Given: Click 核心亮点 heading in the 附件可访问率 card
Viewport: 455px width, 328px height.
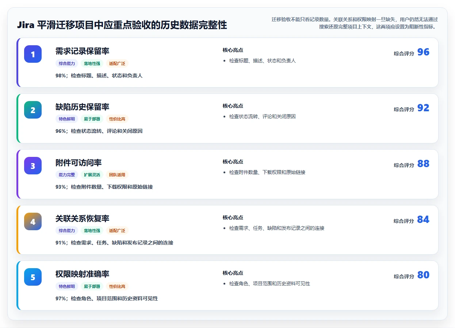Looking at the screenshot, I should coord(233,162).
